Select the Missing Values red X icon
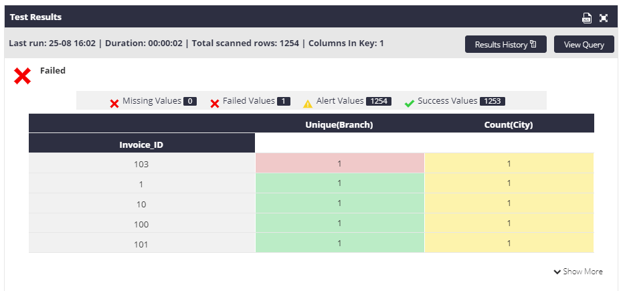 (114, 104)
